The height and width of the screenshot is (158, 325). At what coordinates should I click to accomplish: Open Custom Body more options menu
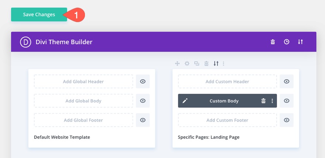click(272, 101)
